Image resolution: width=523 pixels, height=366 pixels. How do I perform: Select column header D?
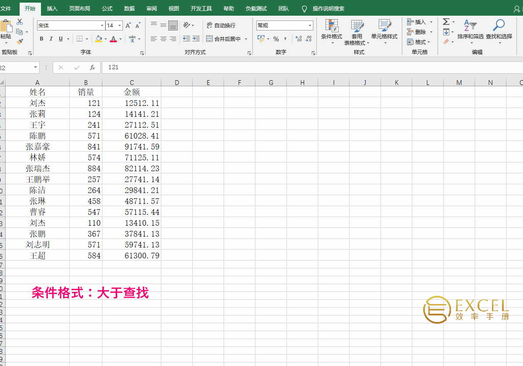click(177, 82)
